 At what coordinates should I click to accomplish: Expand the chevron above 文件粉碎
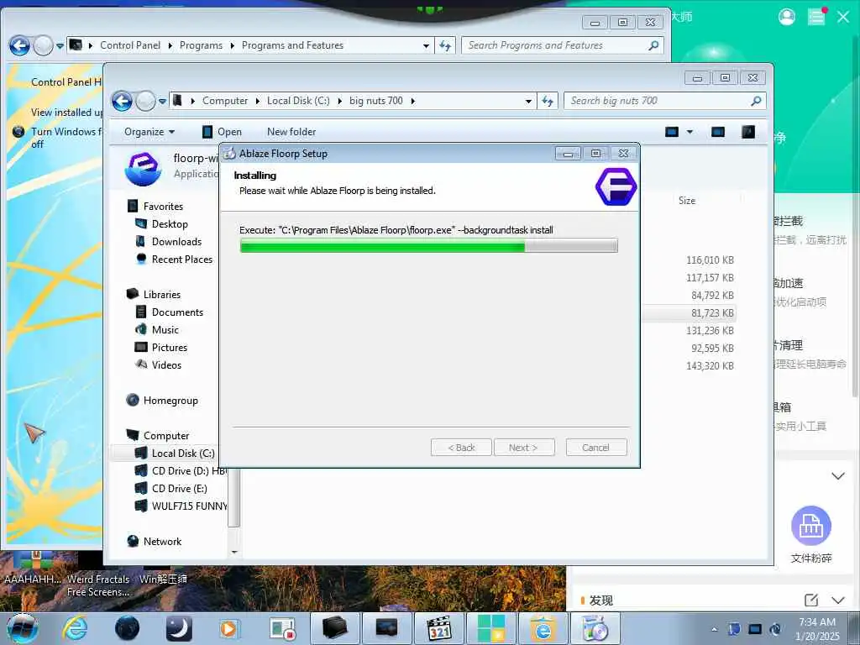(837, 475)
